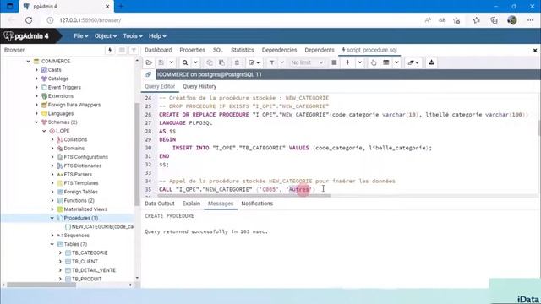The width and height of the screenshot is (541, 304).
Task: Click the browser Favorites star icon
Action: [x=477, y=20]
